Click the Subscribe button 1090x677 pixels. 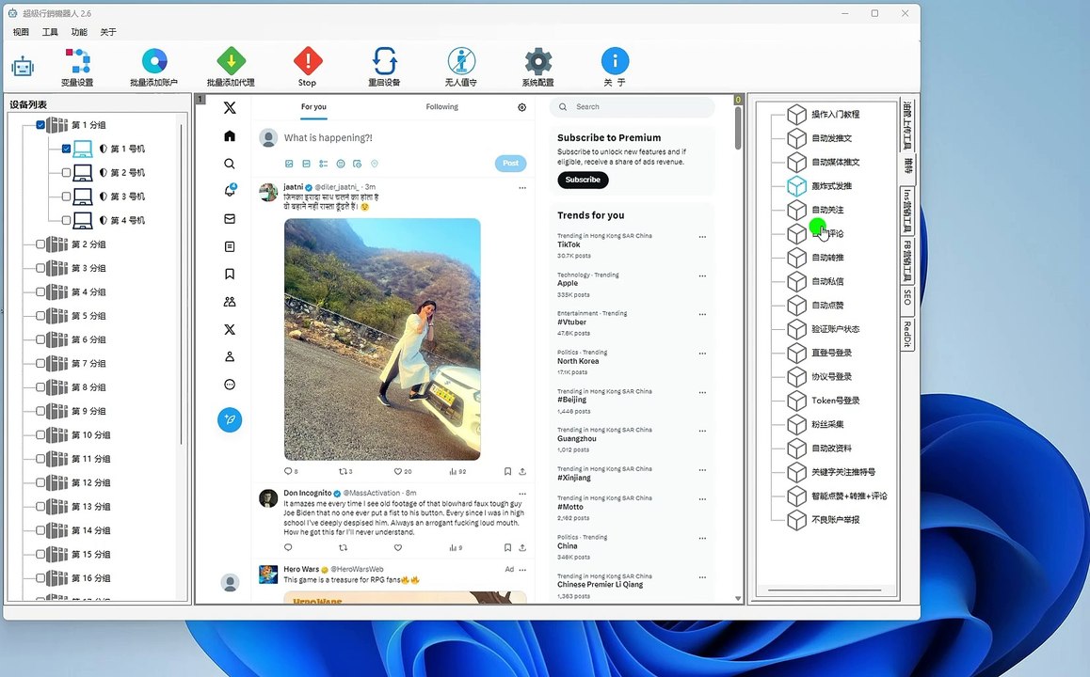click(x=583, y=180)
